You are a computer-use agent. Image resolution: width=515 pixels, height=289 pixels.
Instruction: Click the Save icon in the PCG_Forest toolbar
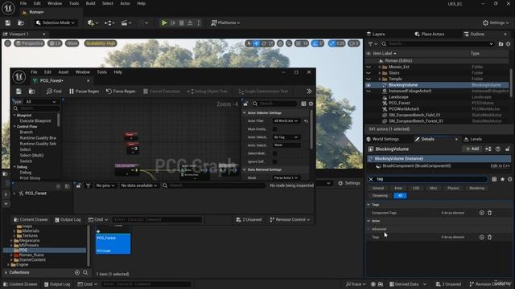tap(19, 92)
